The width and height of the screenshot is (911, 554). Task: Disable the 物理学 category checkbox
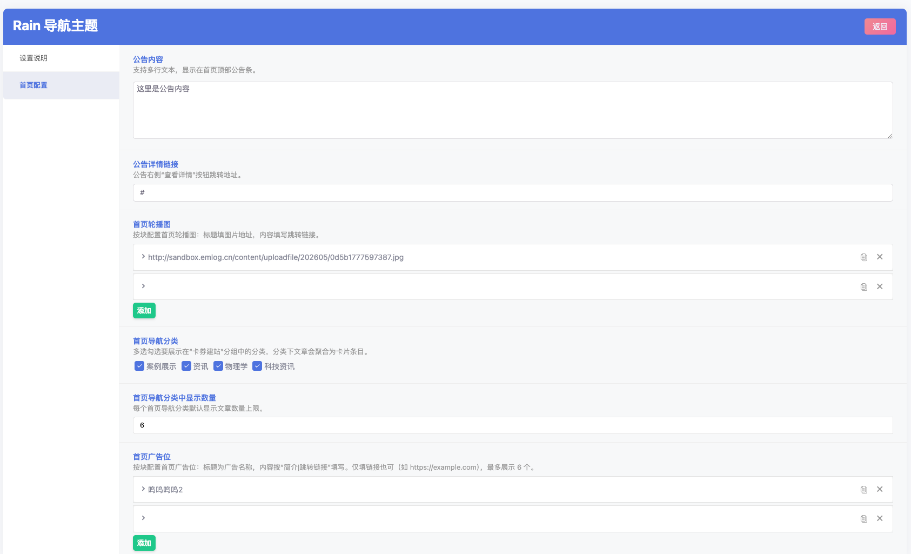tap(218, 366)
